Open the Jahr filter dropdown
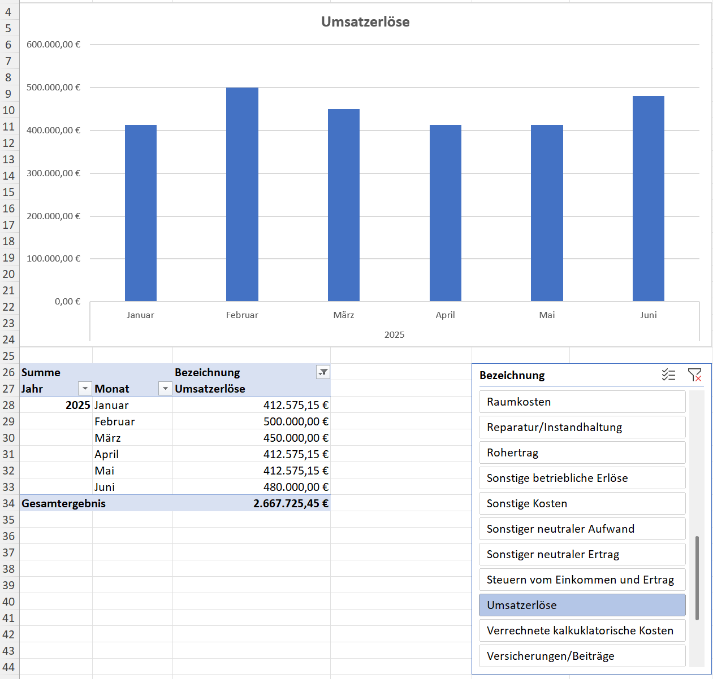 (x=85, y=389)
